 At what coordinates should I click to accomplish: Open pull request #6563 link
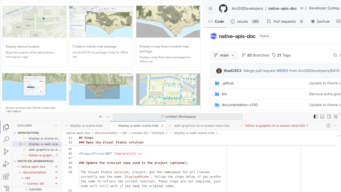pyautogui.click(x=282, y=71)
